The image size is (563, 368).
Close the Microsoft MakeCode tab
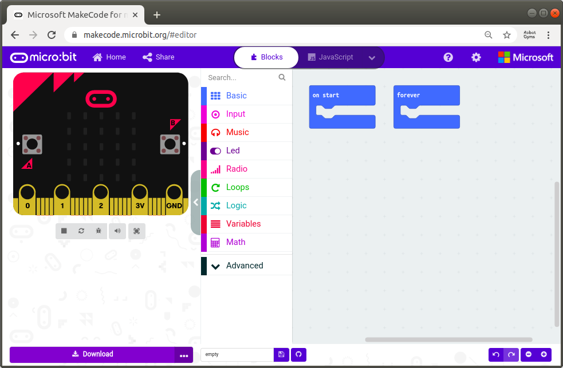(135, 15)
